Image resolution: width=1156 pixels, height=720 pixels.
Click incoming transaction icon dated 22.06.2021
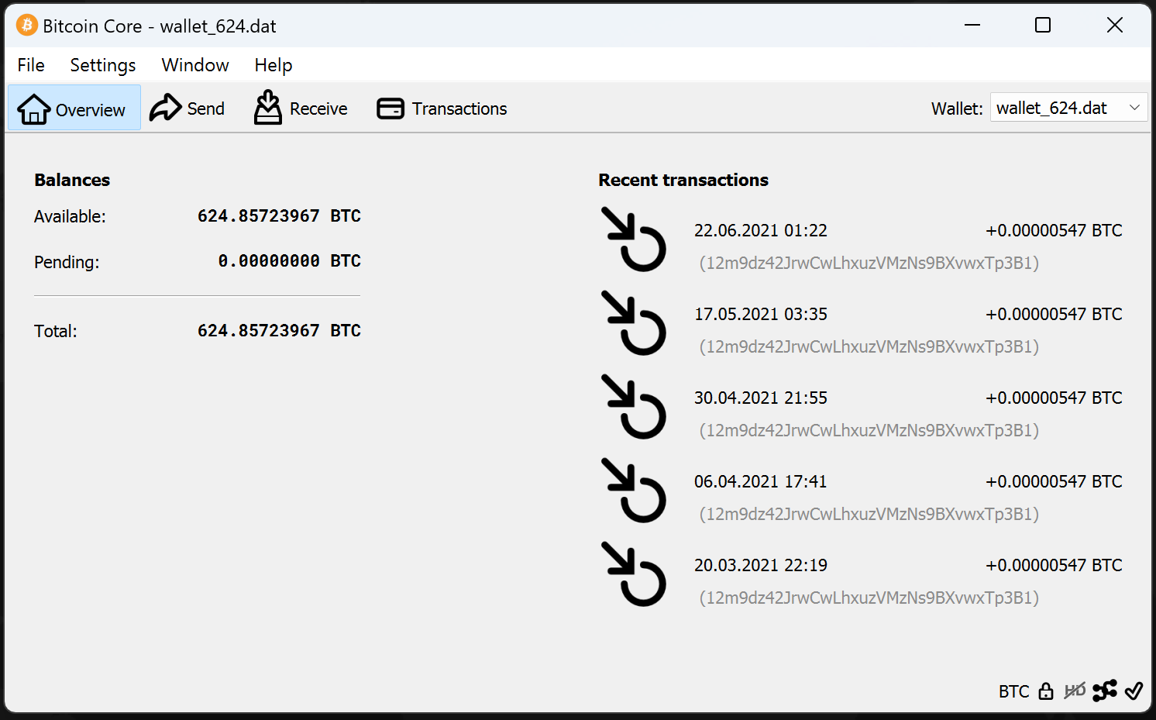[633, 239]
